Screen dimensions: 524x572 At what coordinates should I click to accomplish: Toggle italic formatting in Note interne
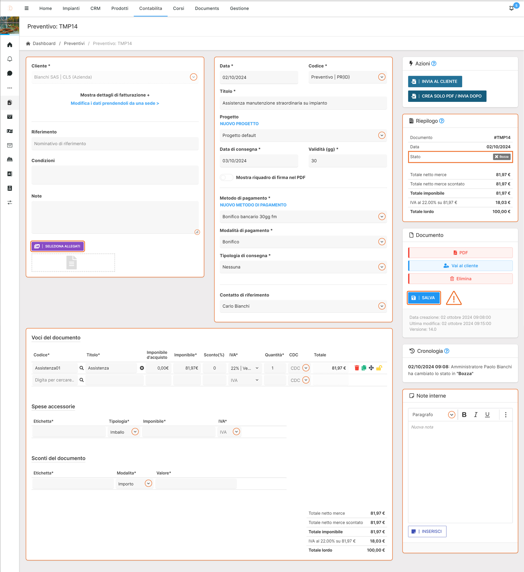point(476,415)
